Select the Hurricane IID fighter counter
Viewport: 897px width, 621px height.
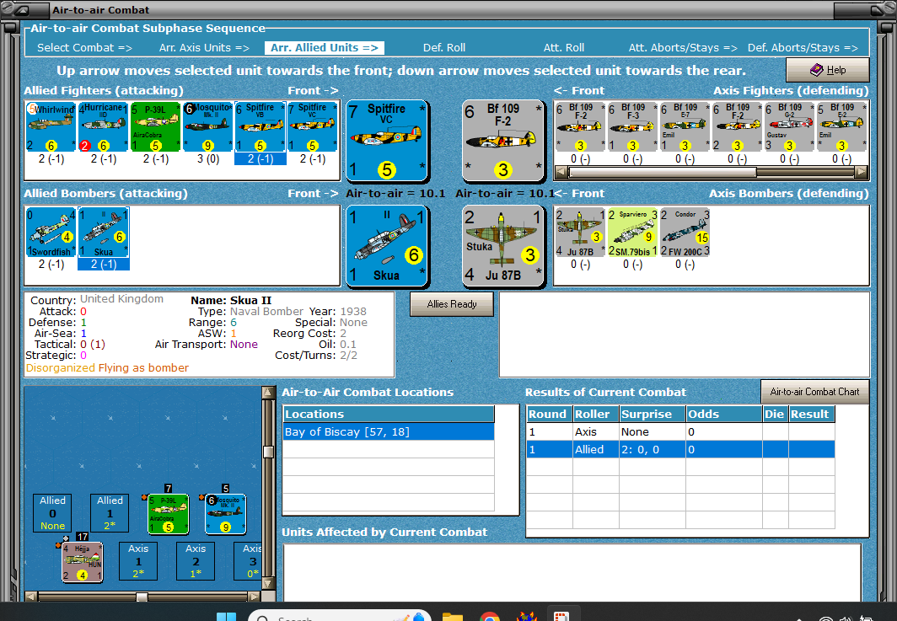(x=103, y=127)
